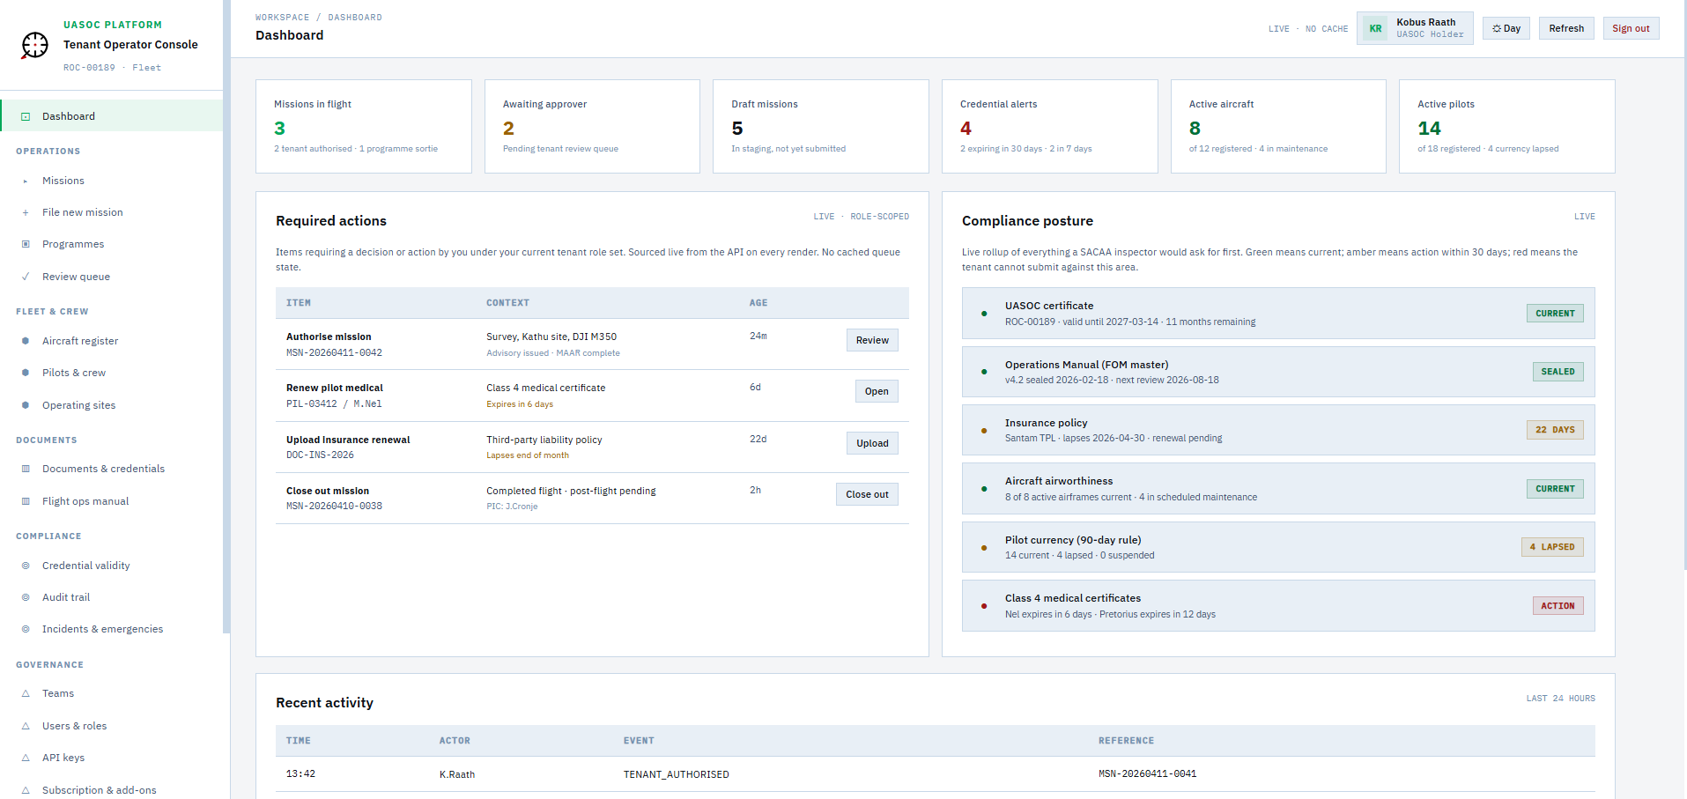Click the UASOC crosshair logo
The height and width of the screenshot is (799, 1687).
click(33, 45)
